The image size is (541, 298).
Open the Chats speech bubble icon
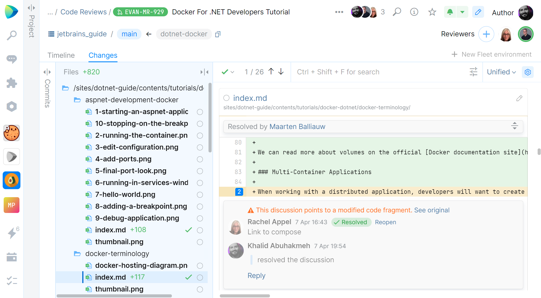coord(12,59)
